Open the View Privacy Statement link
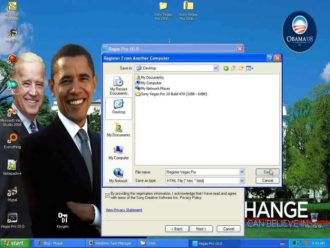Viewport: 330px width, 248px height. 124,210
